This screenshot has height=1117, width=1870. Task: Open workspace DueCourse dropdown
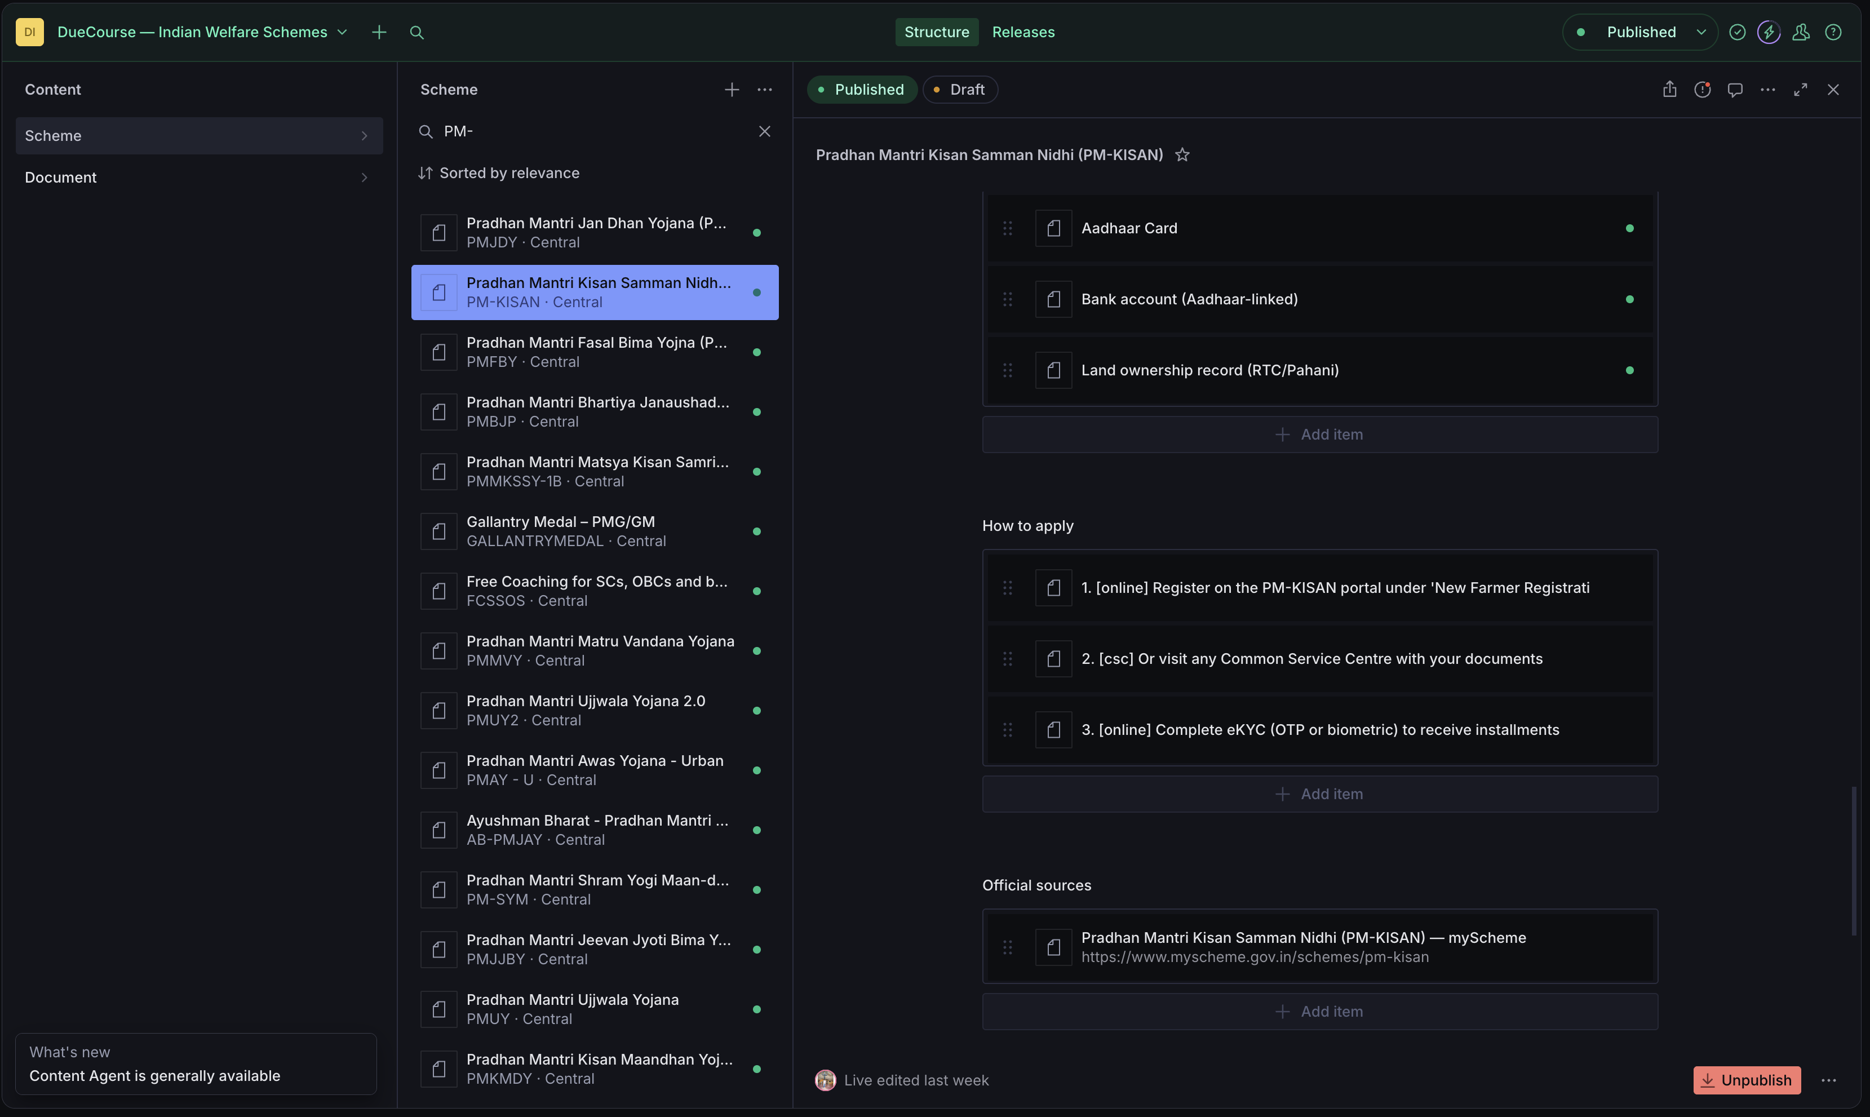point(202,32)
